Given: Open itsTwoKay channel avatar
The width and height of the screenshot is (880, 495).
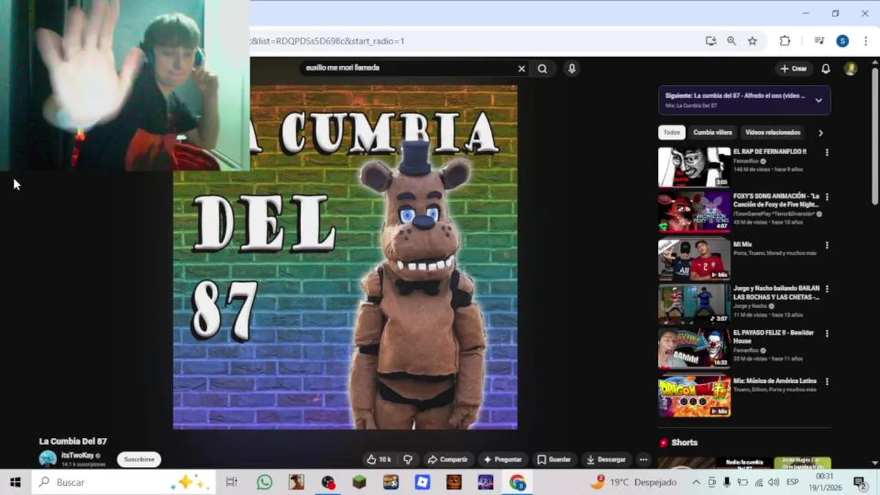Looking at the screenshot, I should [48, 459].
